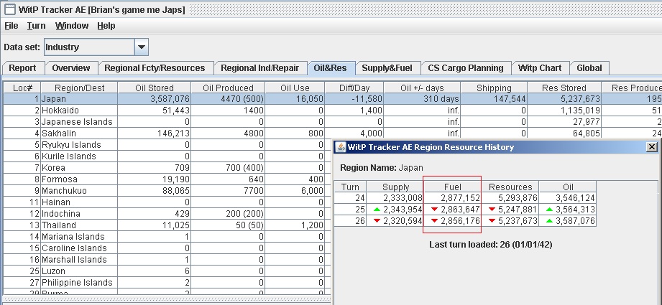Sort by Loc# column header
Screen dimensions: 662x305
click(x=22, y=88)
